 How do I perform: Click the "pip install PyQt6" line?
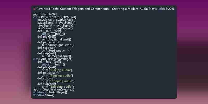[45, 15]
